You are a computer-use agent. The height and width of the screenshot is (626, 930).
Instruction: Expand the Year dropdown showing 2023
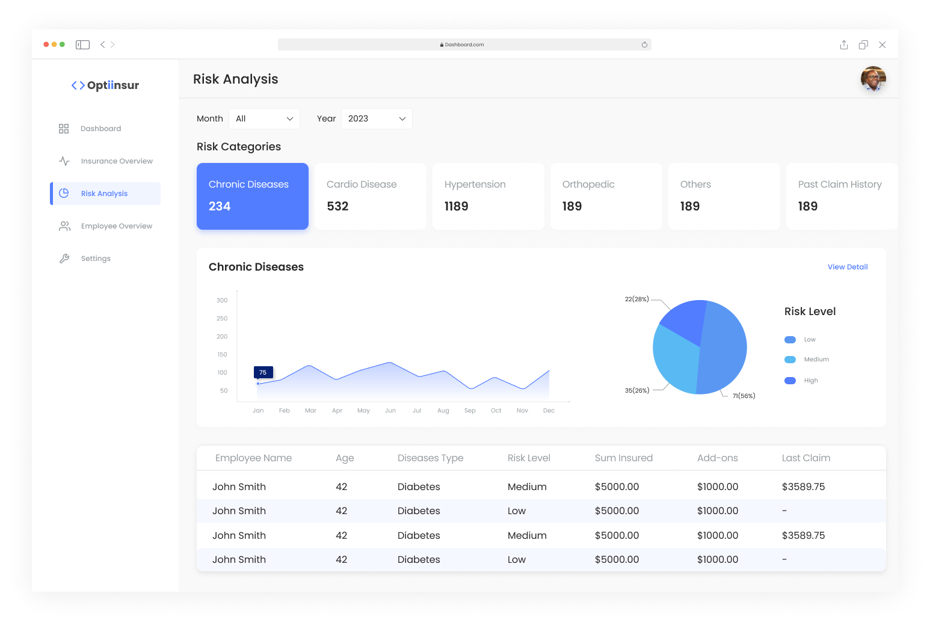(x=377, y=118)
